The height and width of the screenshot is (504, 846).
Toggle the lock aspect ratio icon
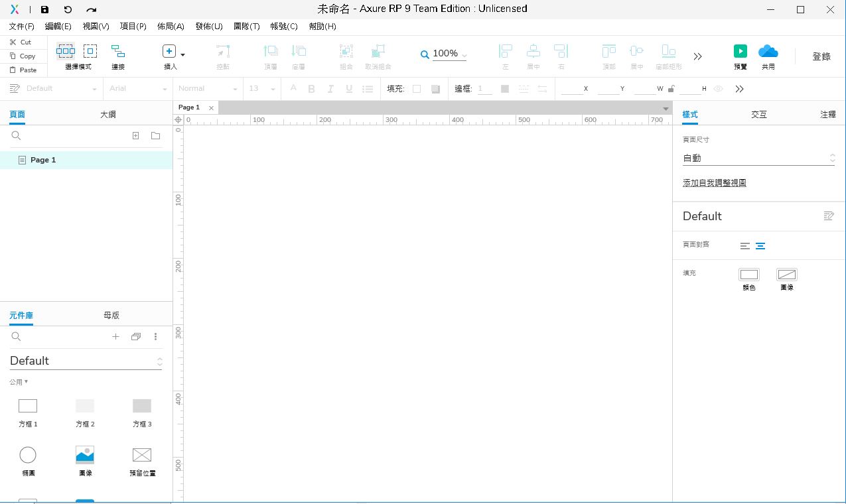pos(671,89)
